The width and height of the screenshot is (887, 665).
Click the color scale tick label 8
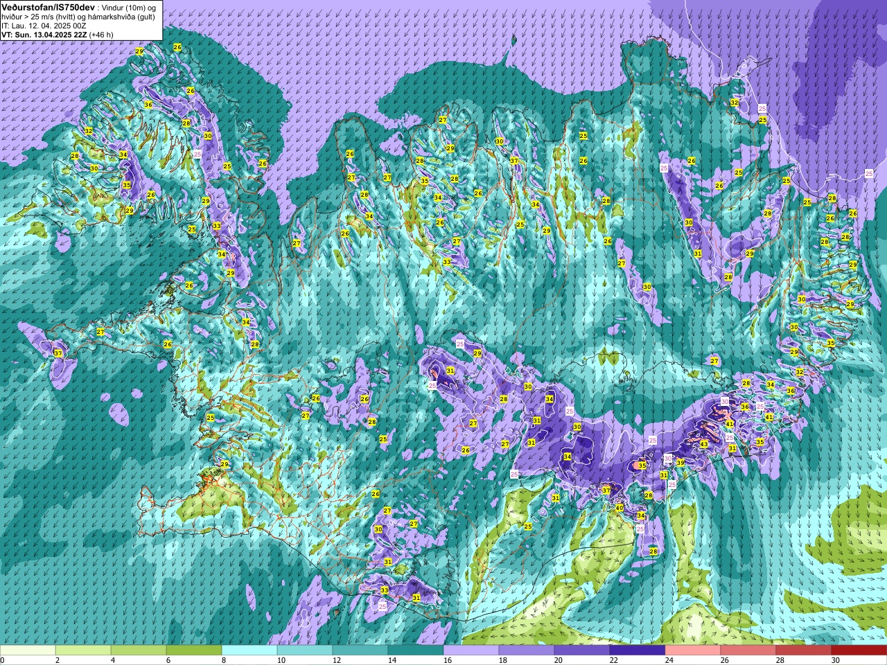(224, 660)
